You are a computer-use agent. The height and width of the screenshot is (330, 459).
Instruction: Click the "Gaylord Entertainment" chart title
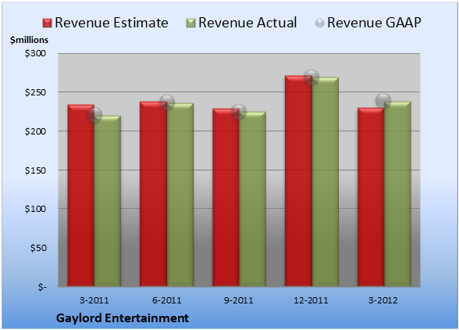click(x=123, y=318)
